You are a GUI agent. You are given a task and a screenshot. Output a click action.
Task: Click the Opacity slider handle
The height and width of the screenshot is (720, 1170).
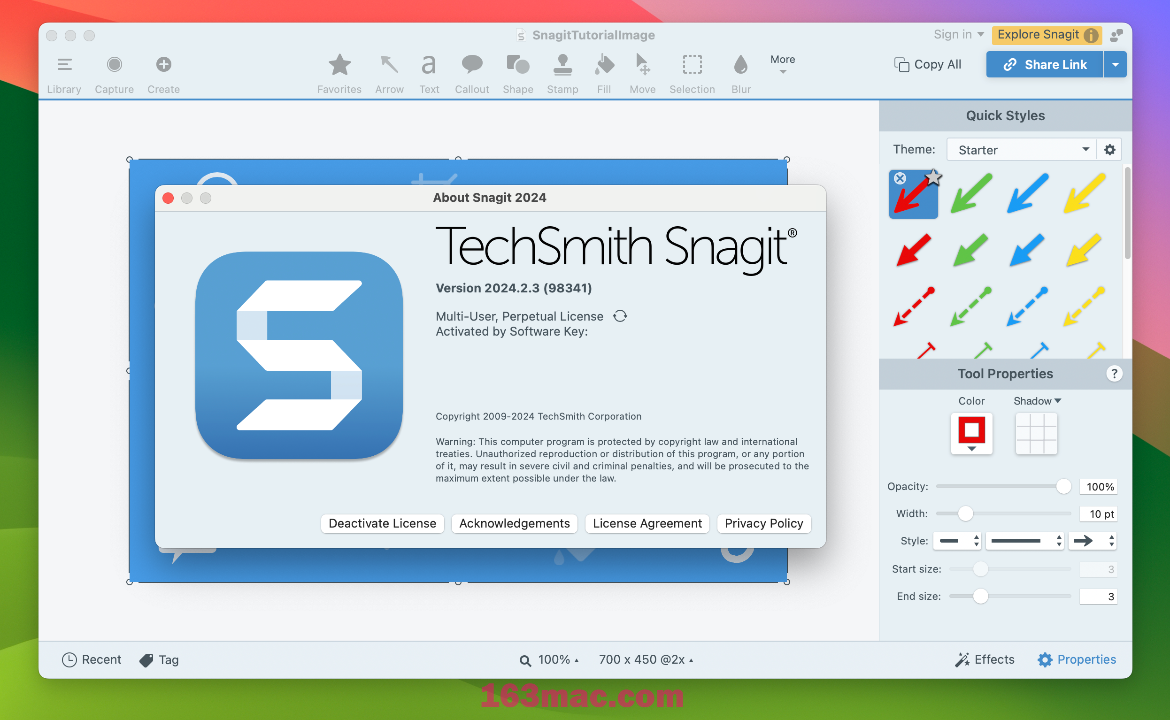pyautogui.click(x=1063, y=486)
